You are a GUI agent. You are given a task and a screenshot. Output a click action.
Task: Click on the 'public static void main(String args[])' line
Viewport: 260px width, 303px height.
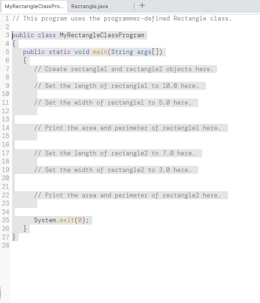tap(92, 52)
